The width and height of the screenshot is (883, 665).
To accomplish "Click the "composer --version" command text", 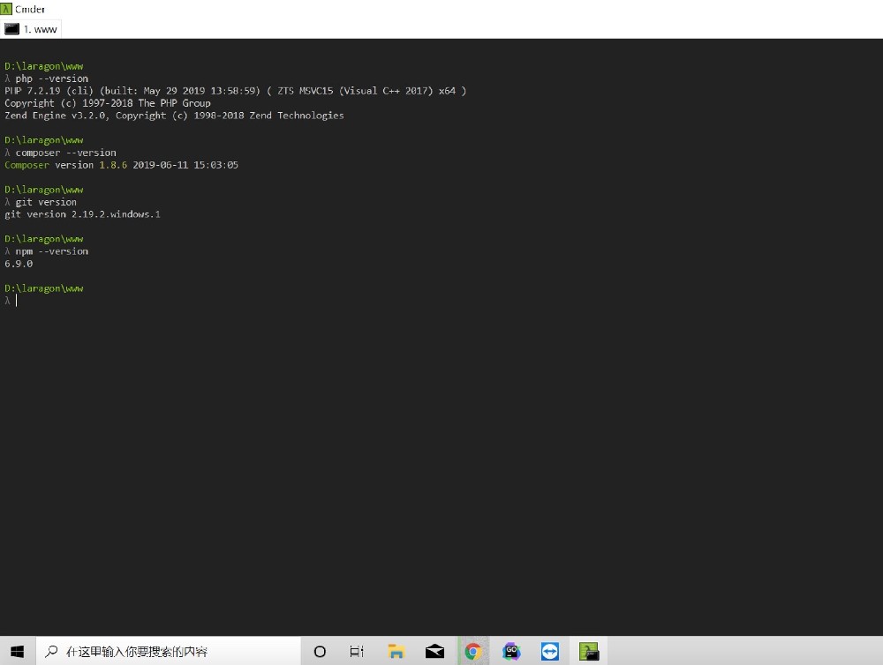I will point(65,153).
